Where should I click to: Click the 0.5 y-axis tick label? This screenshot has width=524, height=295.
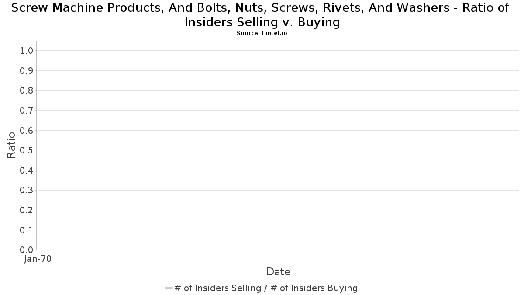27,150
